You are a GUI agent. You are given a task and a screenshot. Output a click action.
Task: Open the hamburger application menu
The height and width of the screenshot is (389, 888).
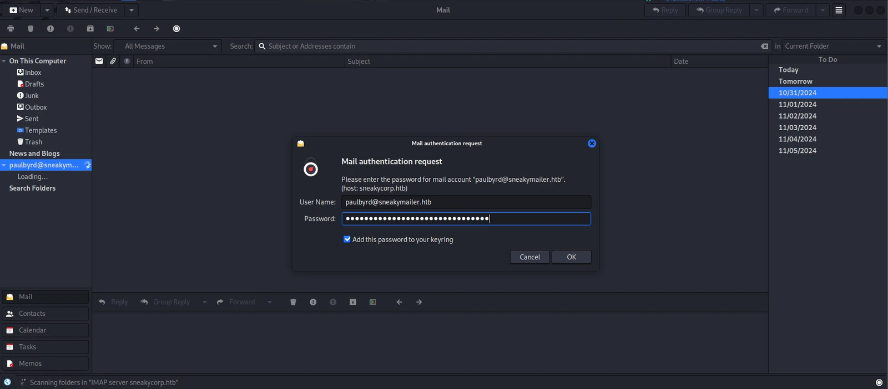839,10
